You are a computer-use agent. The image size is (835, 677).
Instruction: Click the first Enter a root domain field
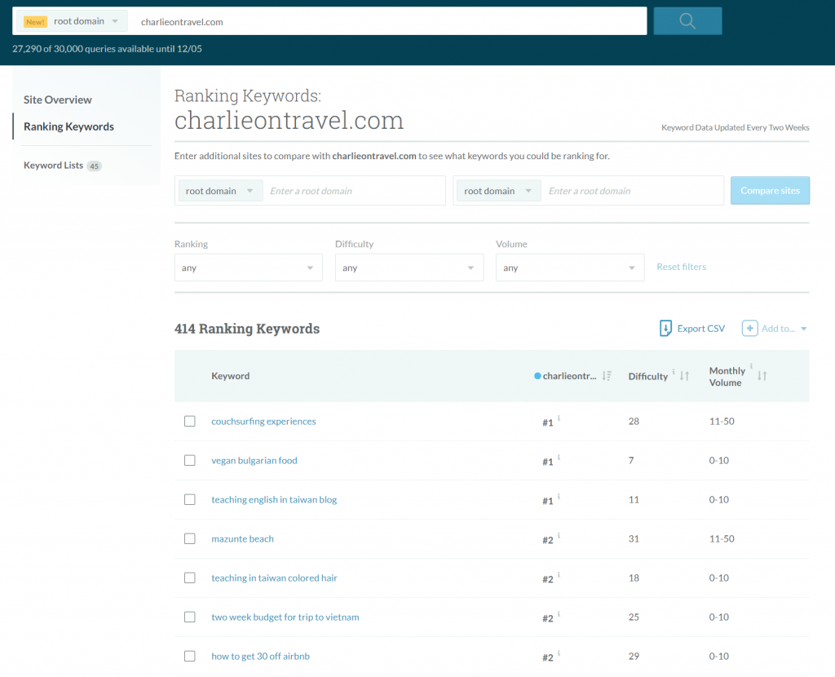354,190
